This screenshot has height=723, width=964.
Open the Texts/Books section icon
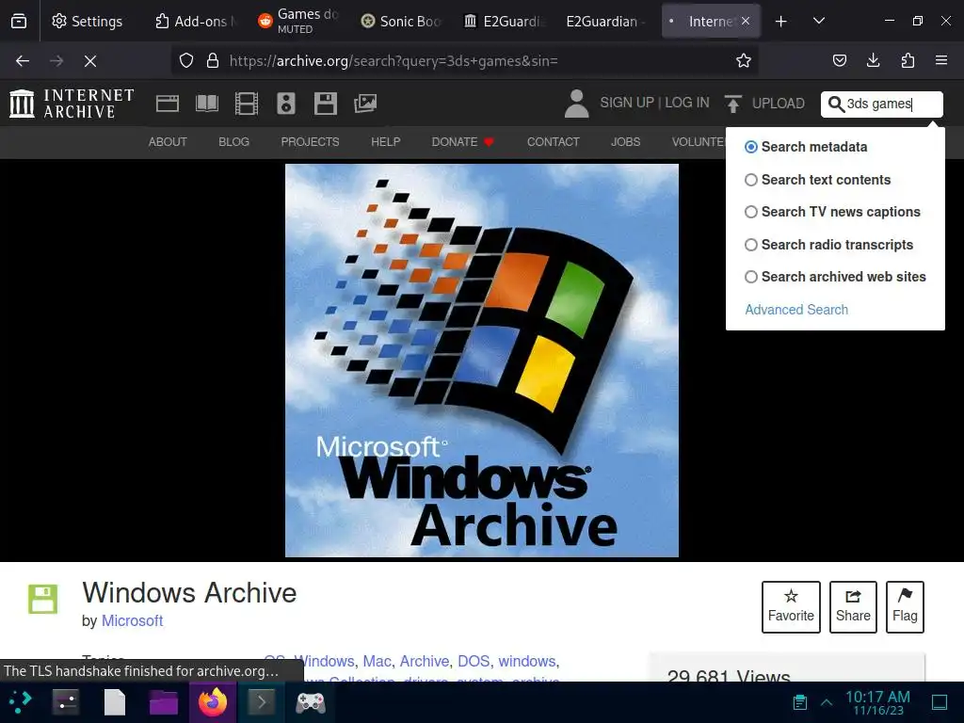point(206,104)
